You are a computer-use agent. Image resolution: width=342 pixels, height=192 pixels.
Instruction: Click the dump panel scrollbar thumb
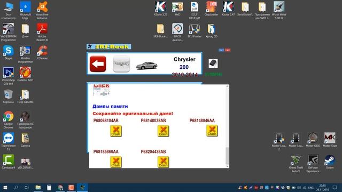[x=227, y=156]
